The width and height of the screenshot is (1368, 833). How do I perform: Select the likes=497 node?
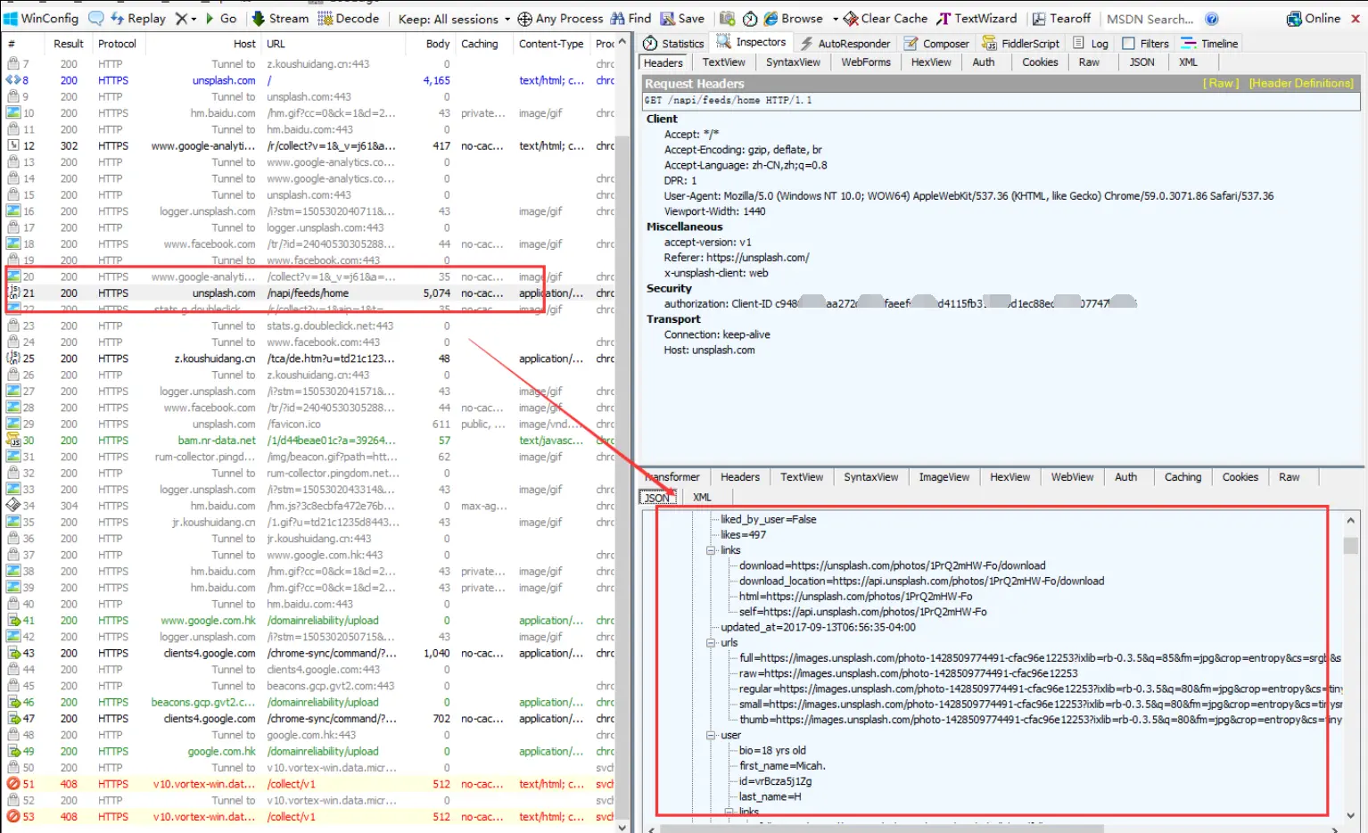tap(743, 535)
